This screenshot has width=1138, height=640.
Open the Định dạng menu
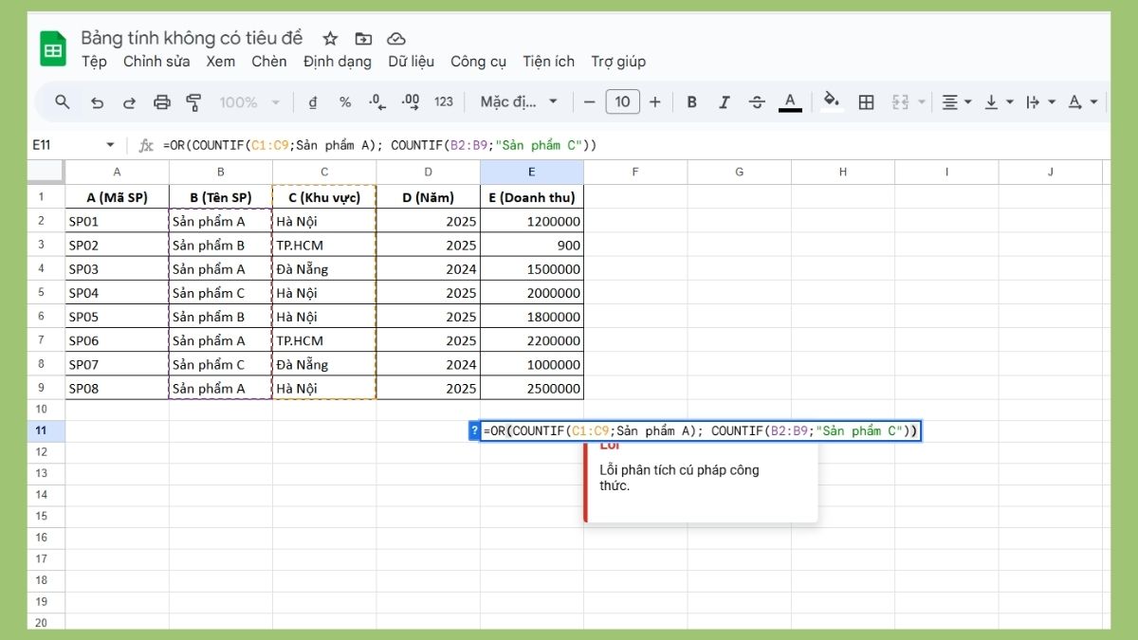click(338, 61)
